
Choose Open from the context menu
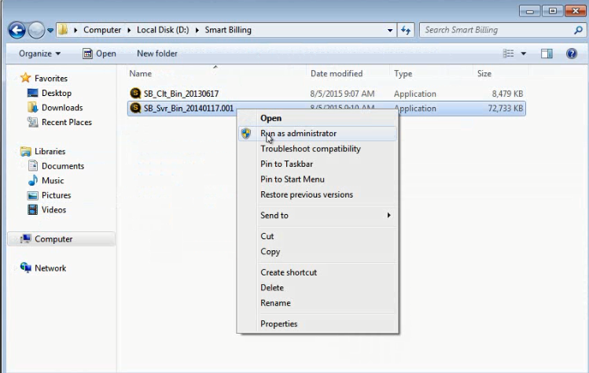click(318, 118)
